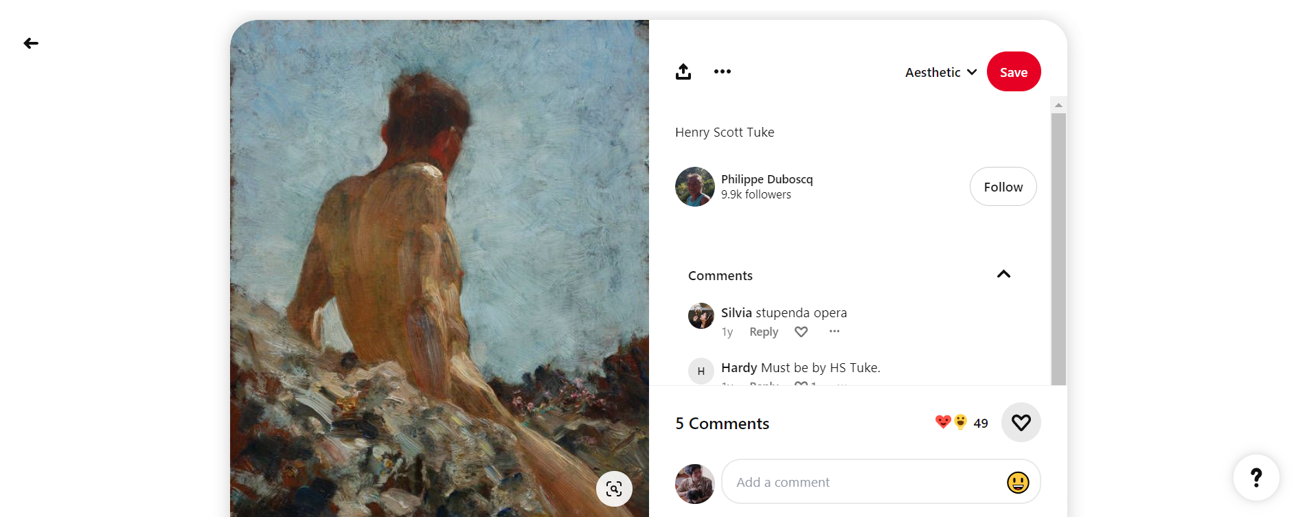This screenshot has height=517, width=1296.
Task: Save the pin to board
Action: pos(1014,71)
